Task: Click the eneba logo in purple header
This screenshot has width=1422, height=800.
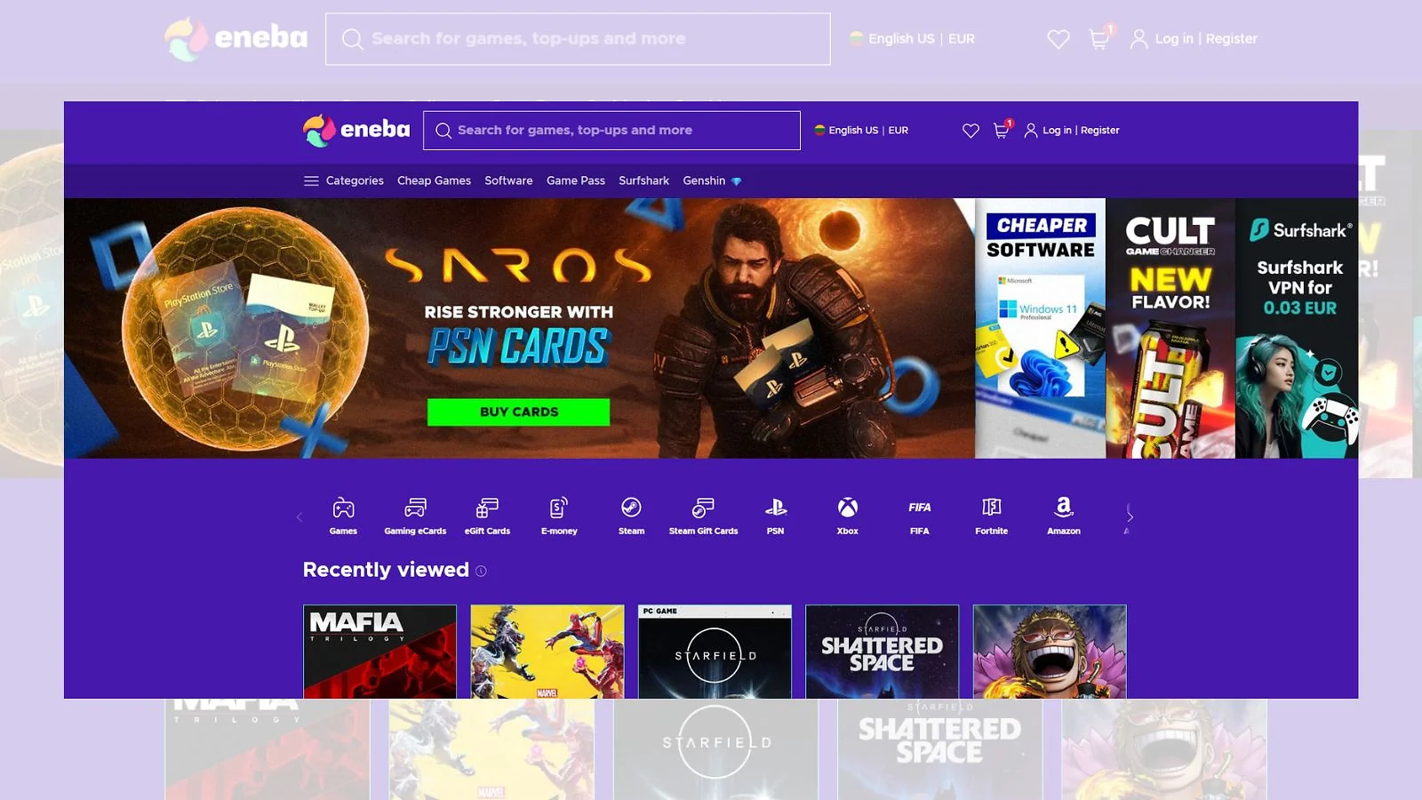Action: pos(356,130)
